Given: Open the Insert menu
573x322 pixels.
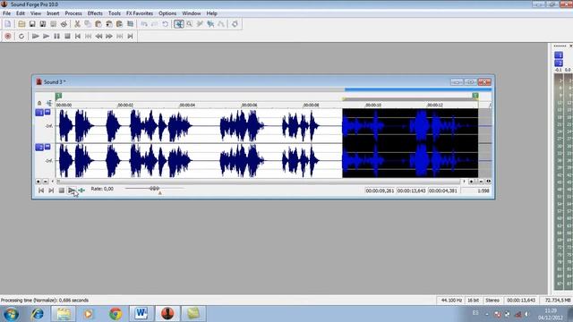Looking at the screenshot, I should pos(53,13).
